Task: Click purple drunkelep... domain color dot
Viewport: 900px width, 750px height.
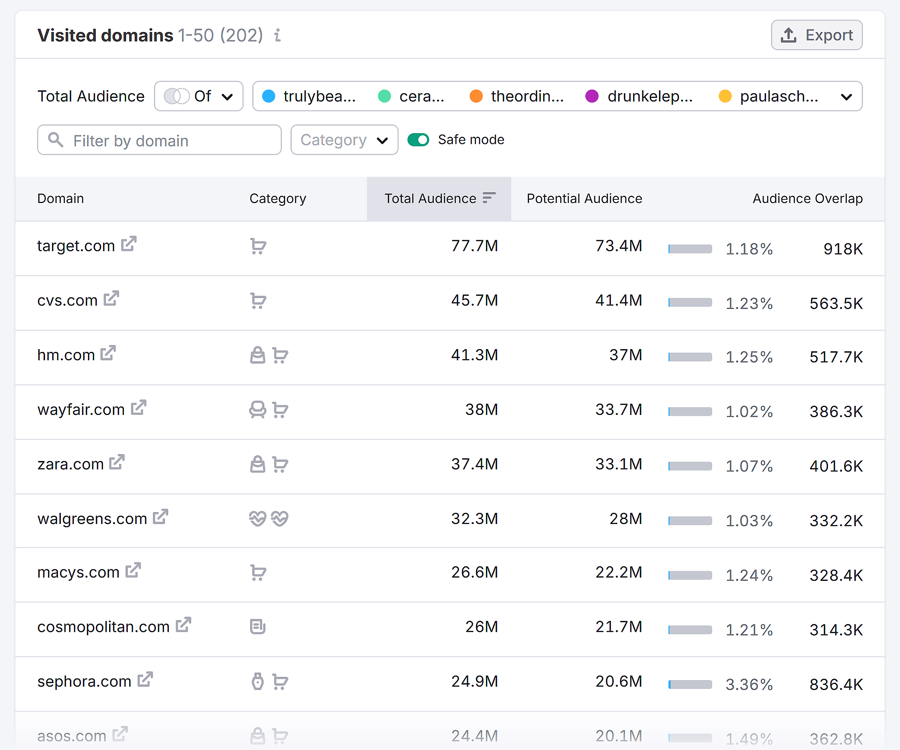Action: pos(592,96)
